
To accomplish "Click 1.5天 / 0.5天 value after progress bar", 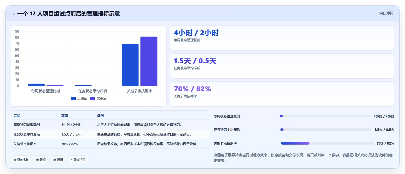I will [384, 130].
